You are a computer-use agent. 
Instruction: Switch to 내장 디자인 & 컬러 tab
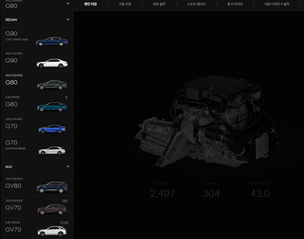[x=277, y=4]
